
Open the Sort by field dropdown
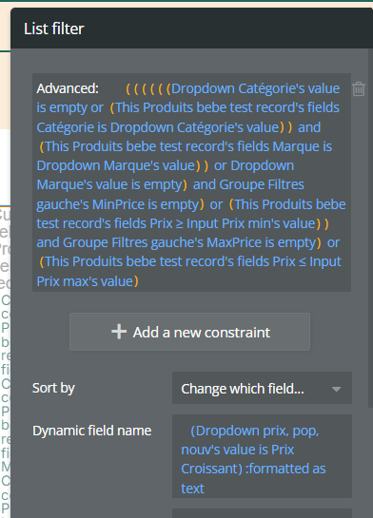(262, 388)
